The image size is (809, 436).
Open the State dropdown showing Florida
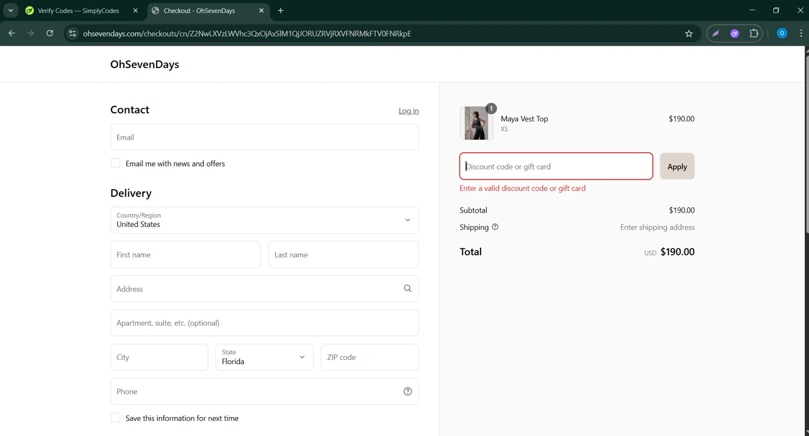point(264,357)
